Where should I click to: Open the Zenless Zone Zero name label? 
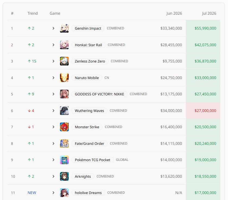pyautogui.click(x=90, y=61)
